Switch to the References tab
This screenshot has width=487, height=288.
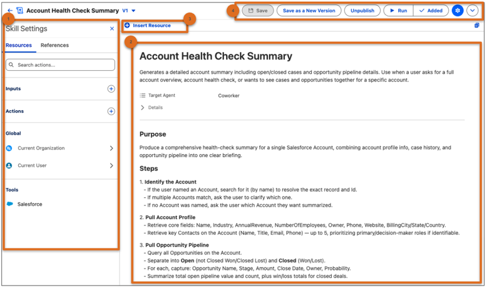coord(54,45)
